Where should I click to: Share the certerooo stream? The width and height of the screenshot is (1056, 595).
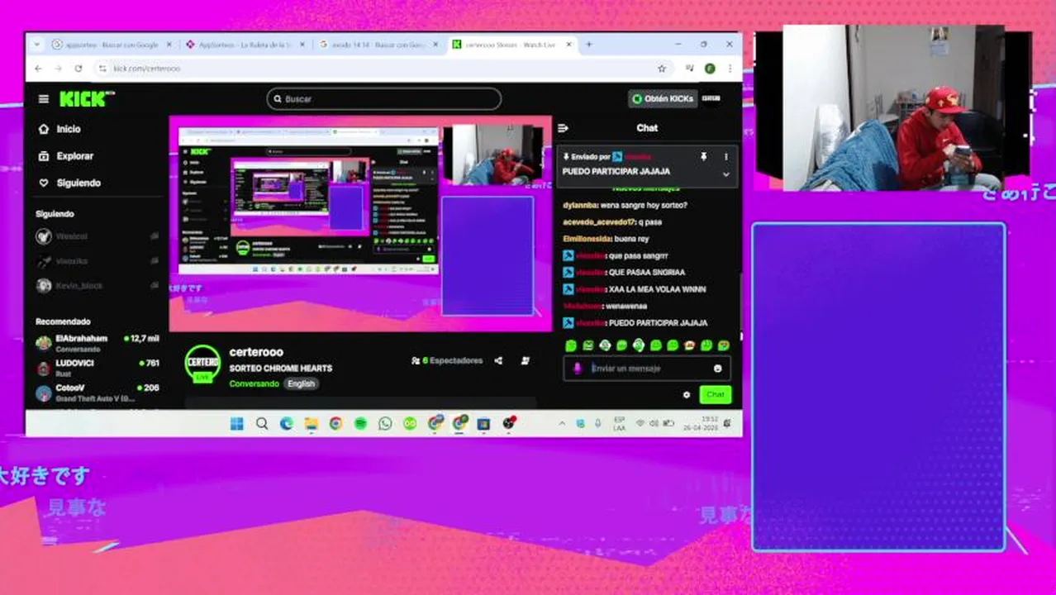[498, 360]
